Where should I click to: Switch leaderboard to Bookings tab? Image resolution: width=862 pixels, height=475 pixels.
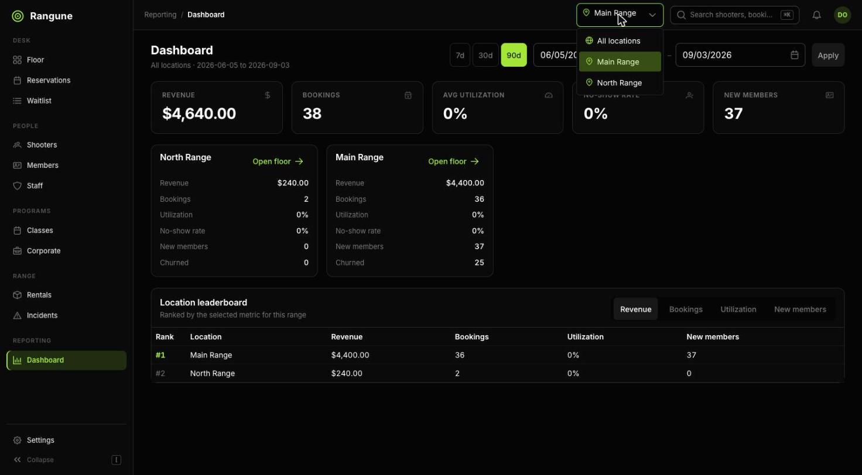point(686,309)
